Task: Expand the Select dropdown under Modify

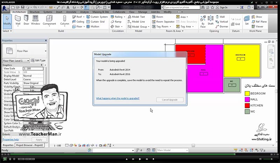Action: tap(7, 31)
